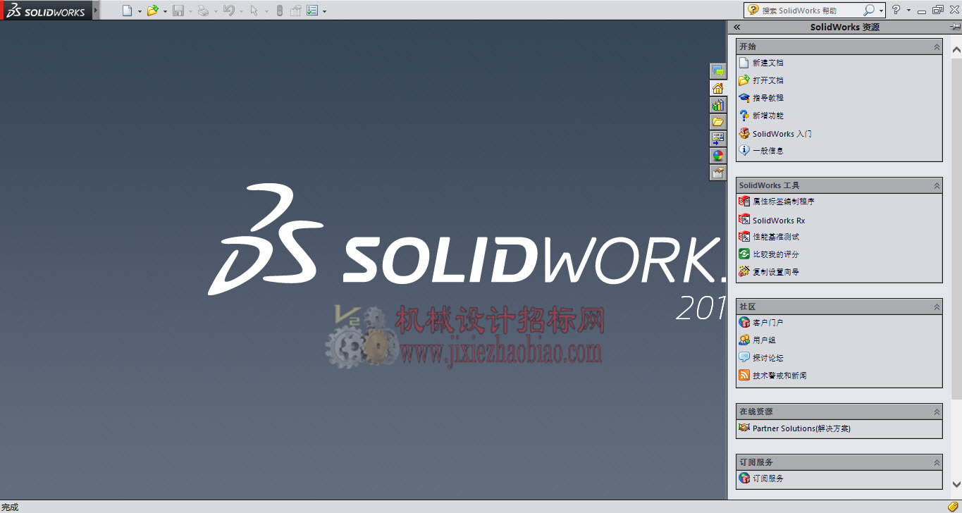Click the 技术警戒和新闻 RSS feed icon

point(744,375)
